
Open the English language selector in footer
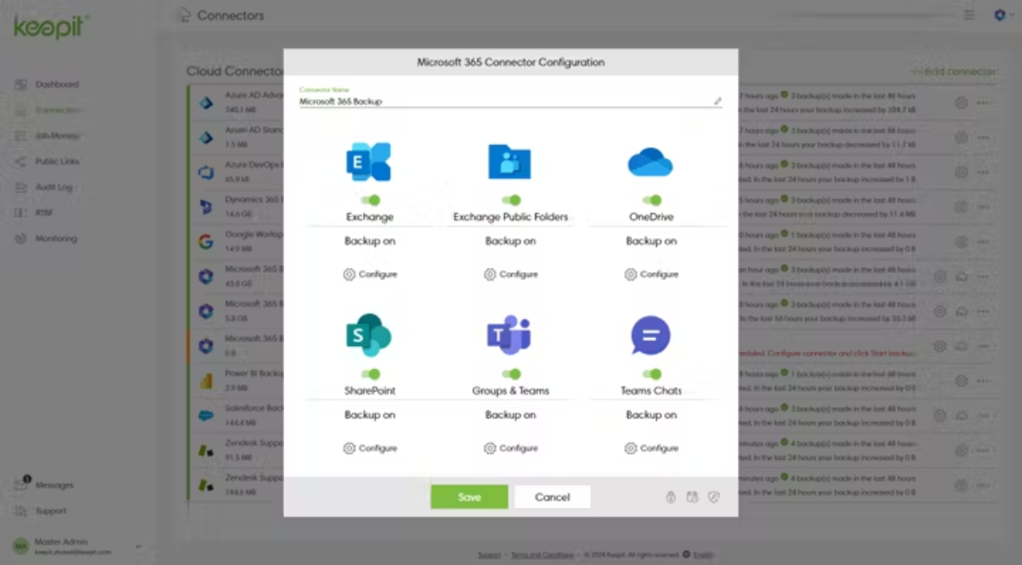click(697, 555)
